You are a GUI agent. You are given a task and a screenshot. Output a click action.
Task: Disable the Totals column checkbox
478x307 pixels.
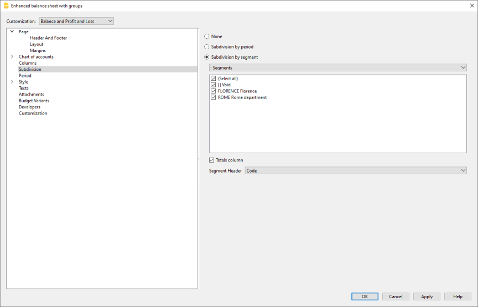[212, 160]
